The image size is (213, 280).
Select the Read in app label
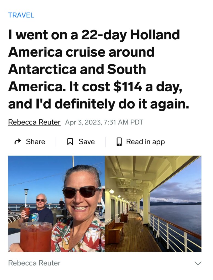145,142
